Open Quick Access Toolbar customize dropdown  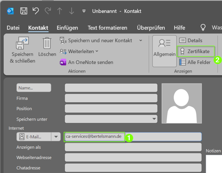(x=84, y=11)
